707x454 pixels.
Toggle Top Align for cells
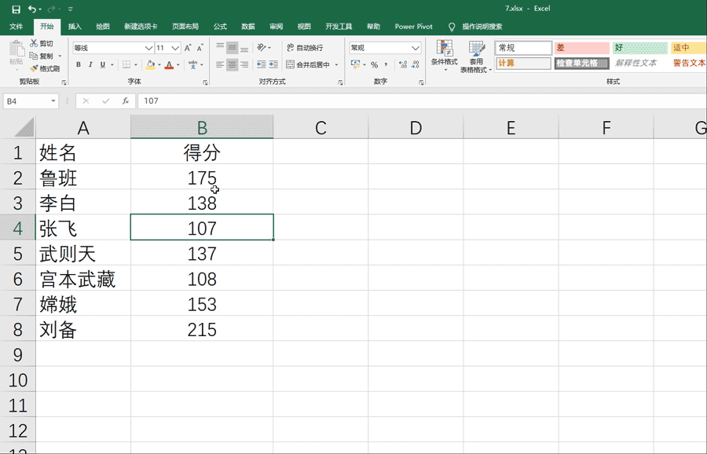click(220, 48)
